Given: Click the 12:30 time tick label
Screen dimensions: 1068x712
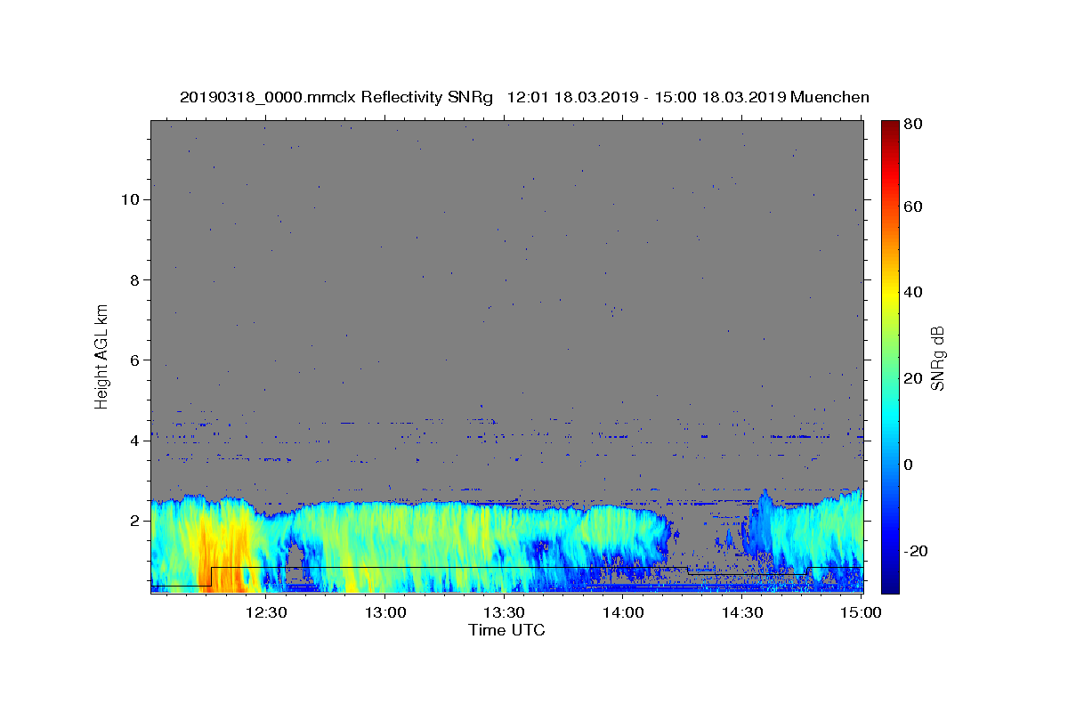Looking at the screenshot, I should (x=265, y=612).
